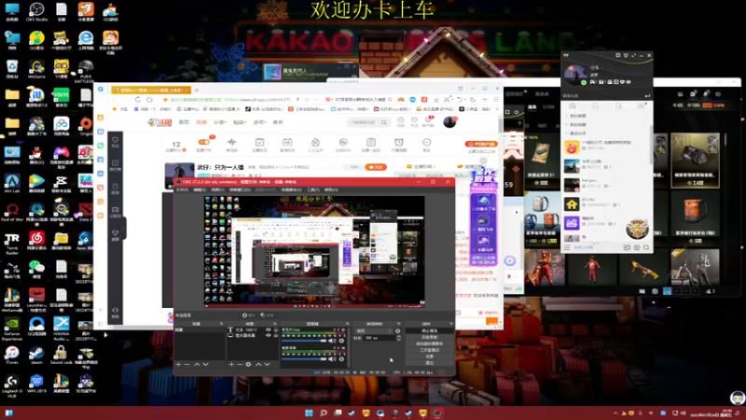The image size is (746, 420).
Task: Open the fire icon in streamer toolbar
Action: (x=315, y=145)
